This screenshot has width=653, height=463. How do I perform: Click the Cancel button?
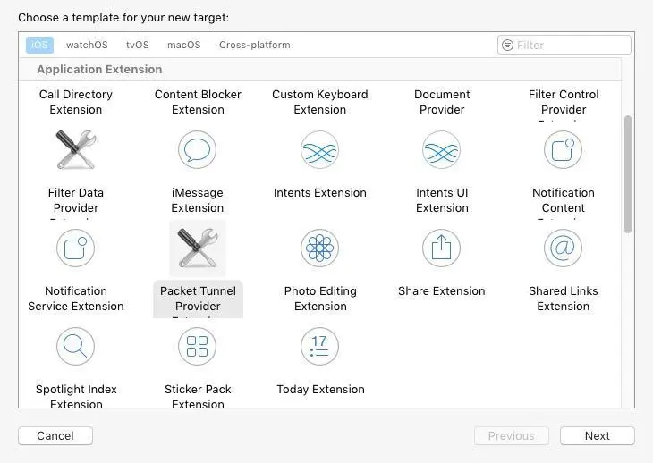(55, 435)
